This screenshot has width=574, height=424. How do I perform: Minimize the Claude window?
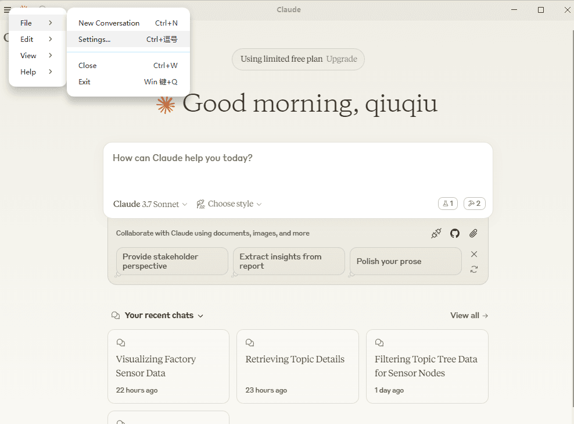click(x=514, y=10)
